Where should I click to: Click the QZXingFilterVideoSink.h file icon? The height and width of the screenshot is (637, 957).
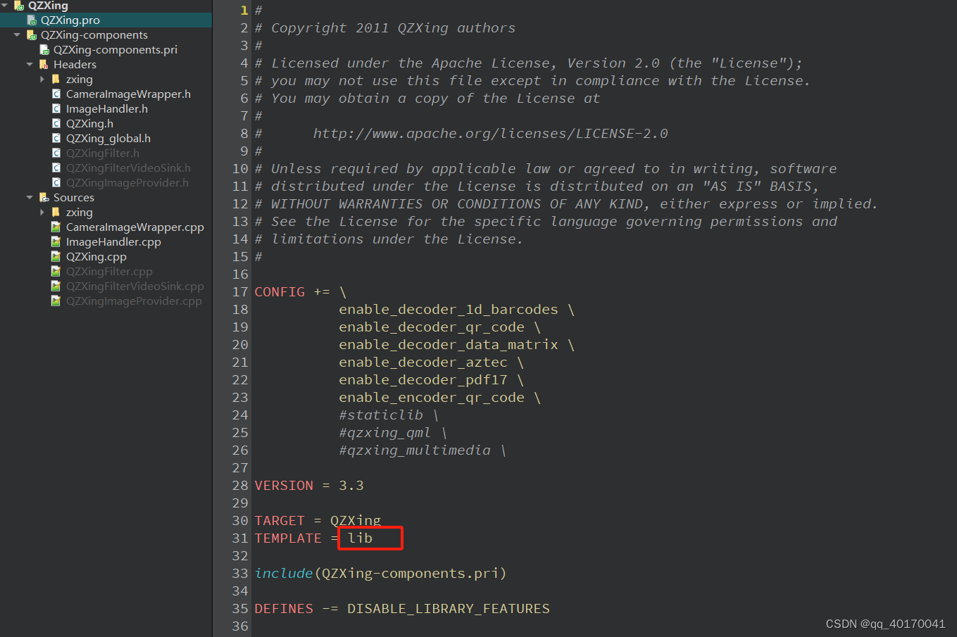click(56, 168)
